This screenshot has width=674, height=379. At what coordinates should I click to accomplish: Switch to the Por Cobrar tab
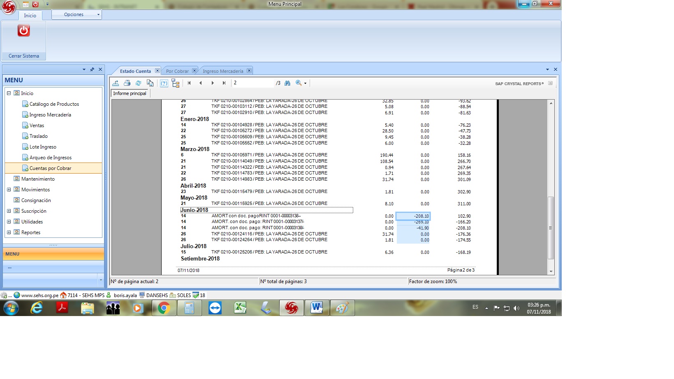177,71
